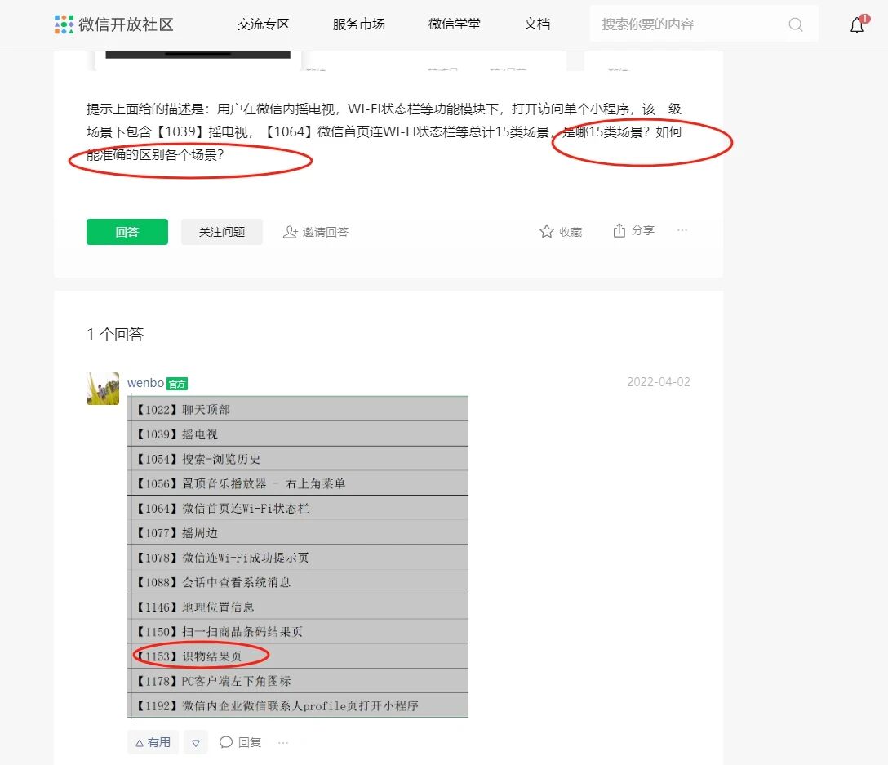The height and width of the screenshot is (765, 888).
Task: Open the 微信学堂 menu
Action: pos(454,24)
